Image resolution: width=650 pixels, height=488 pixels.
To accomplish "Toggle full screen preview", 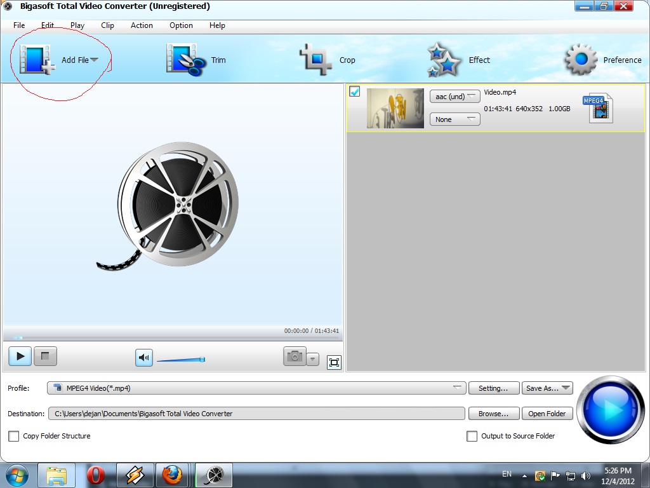I will pyautogui.click(x=334, y=362).
